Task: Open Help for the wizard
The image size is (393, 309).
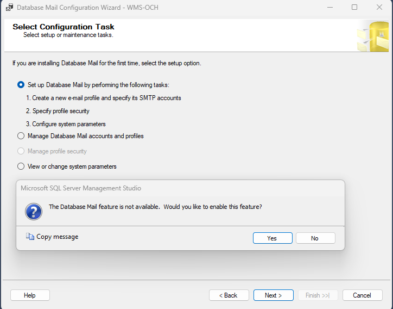Action: point(30,295)
